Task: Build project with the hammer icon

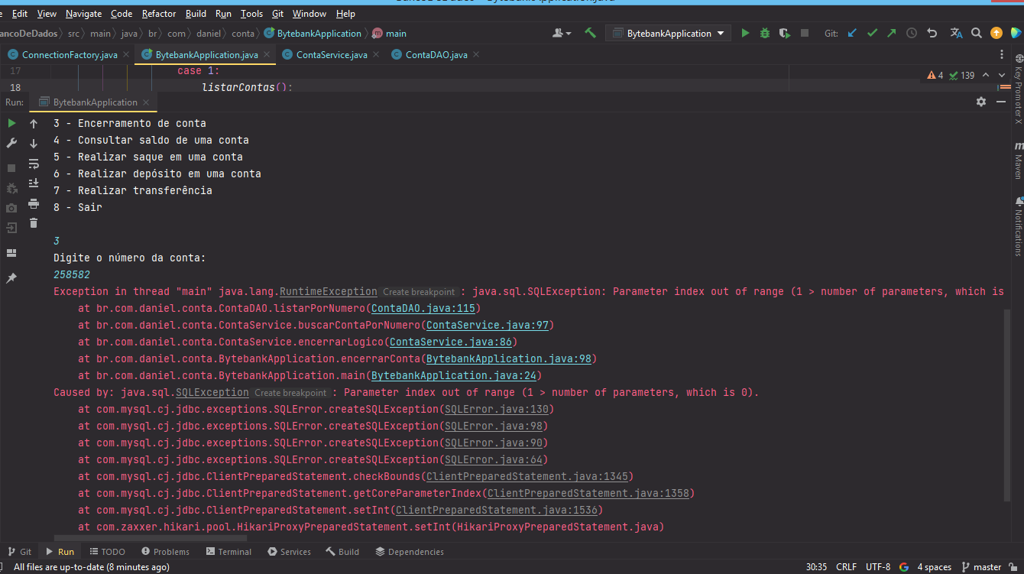Action: [x=590, y=33]
